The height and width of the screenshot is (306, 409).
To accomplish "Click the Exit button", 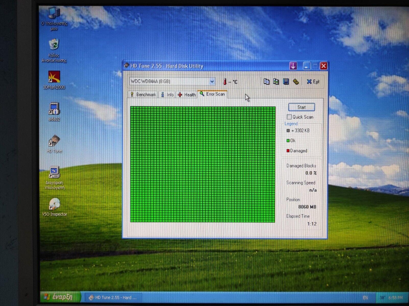I will (x=313, y=82).
